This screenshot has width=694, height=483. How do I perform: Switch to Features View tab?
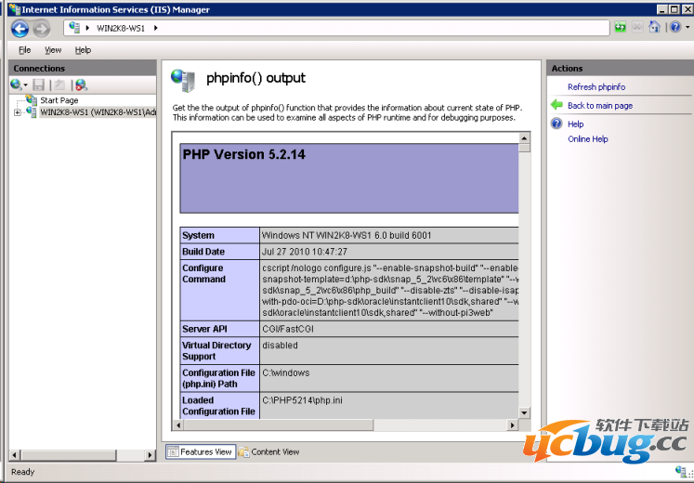click(201, 451)
